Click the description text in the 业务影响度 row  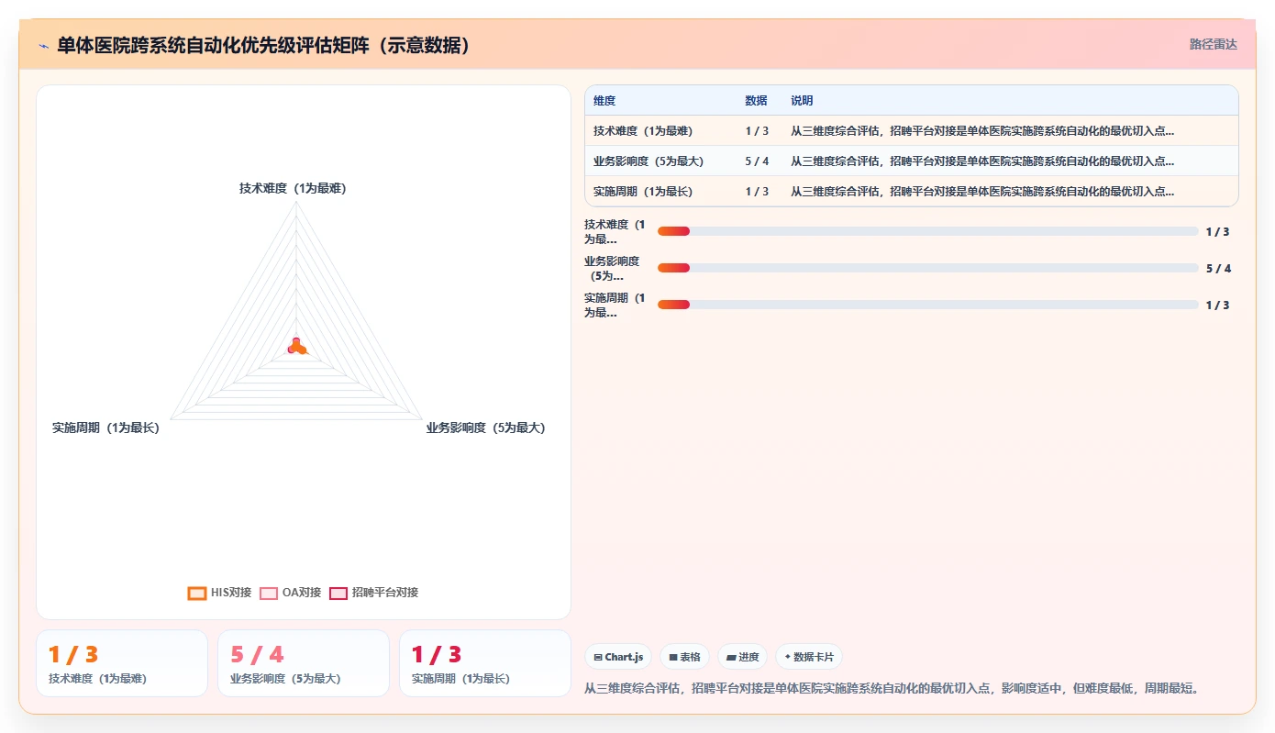click(982, 161)
